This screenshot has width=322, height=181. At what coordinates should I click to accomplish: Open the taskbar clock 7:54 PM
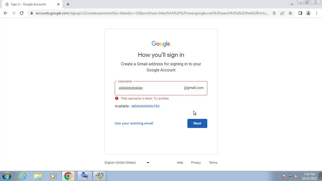pos(309,176)
